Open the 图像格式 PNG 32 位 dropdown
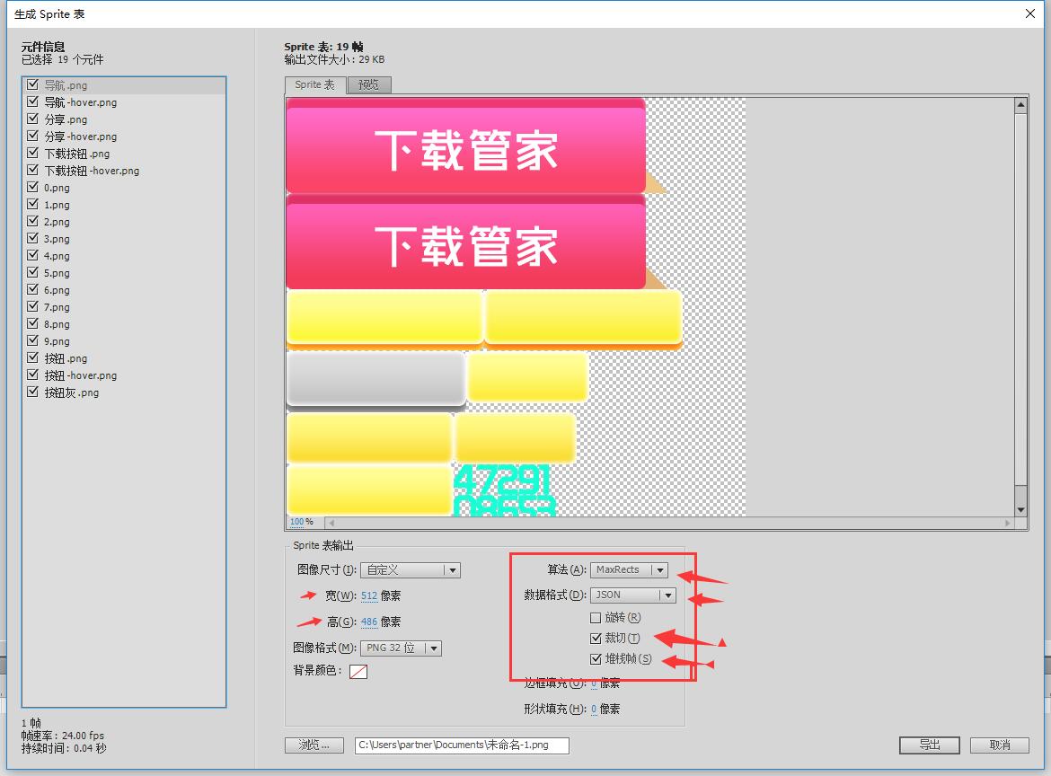The height and width of the screenshot is (776, 1051). click(x=401, y=648)
